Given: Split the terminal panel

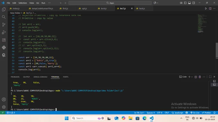Looking at the screenshot, I should click(196, 77).
